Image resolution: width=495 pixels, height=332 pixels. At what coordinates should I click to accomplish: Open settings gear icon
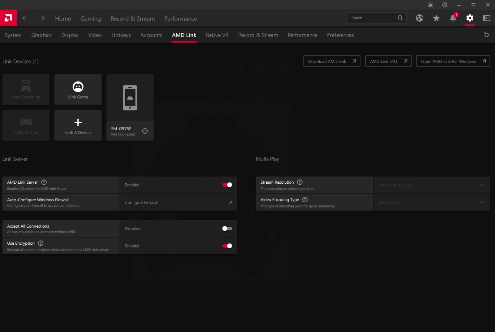(x=470, y=18)
